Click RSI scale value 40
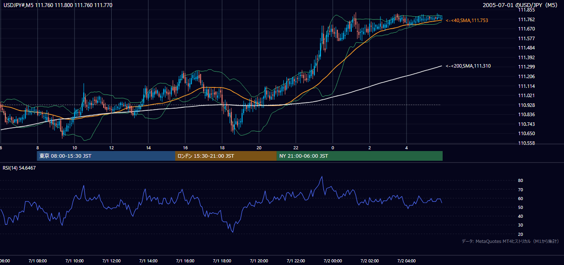Screen dimensions: 564x265 [x=521, y=216]
